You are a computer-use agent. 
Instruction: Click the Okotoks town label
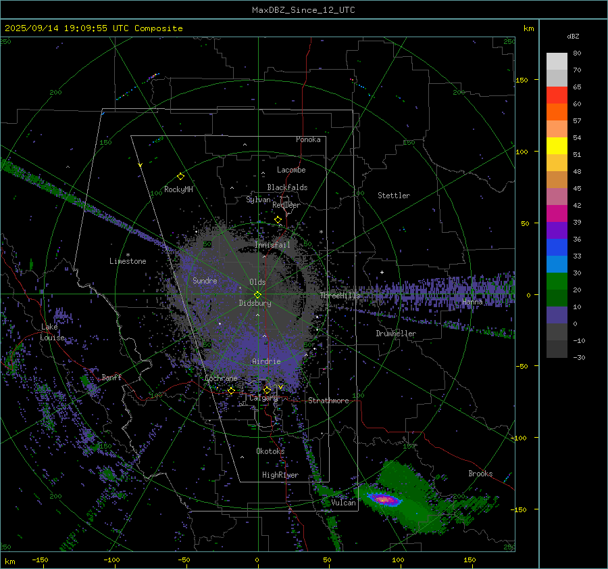[x=270, y=451]
